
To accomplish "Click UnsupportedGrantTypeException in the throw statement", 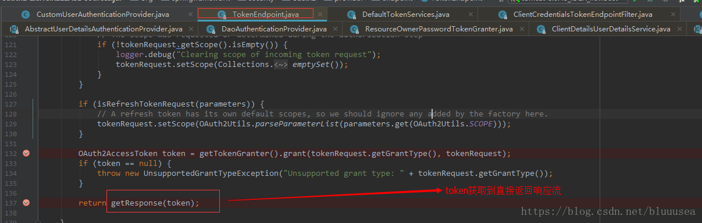I will 211,173.
